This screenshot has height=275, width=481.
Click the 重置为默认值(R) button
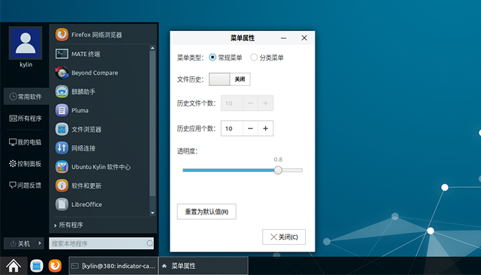(x=206, y=211)
